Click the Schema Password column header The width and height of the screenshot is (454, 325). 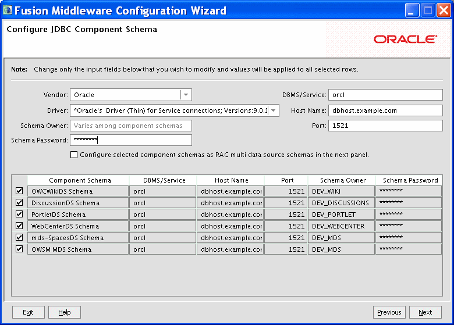(x=409, y=180)
